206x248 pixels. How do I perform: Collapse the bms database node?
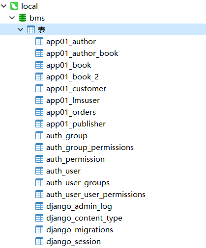[x=12, y=18]
